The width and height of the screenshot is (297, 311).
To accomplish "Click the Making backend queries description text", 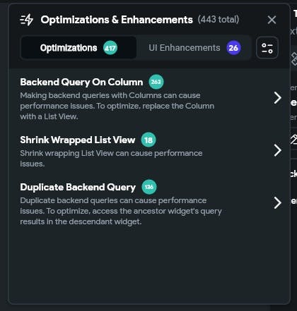I will point(117,106).
